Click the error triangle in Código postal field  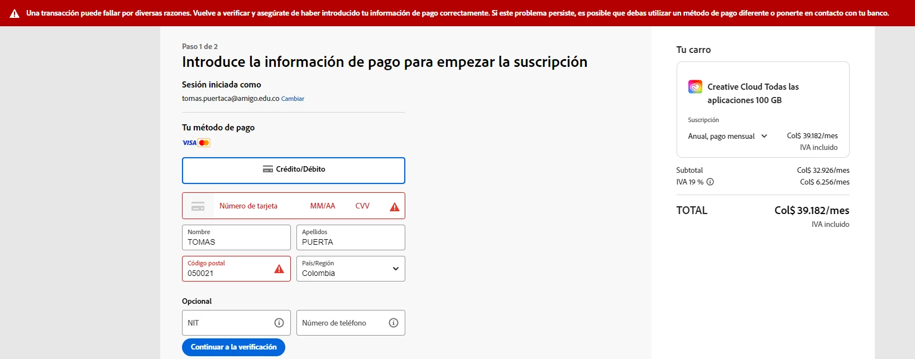pos(279,269)
